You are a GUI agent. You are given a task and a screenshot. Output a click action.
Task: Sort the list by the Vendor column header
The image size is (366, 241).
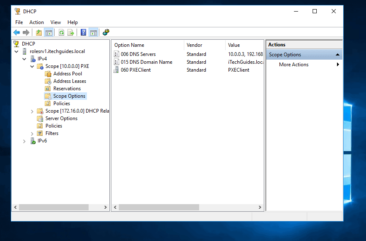tap(195, 45)
